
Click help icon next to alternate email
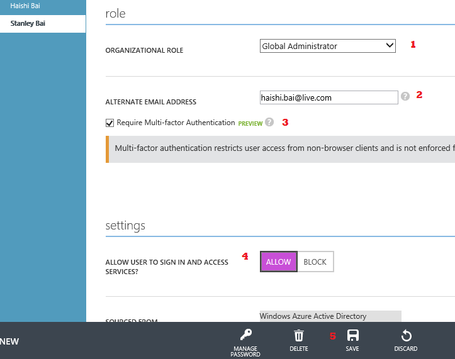coord(405,96)
